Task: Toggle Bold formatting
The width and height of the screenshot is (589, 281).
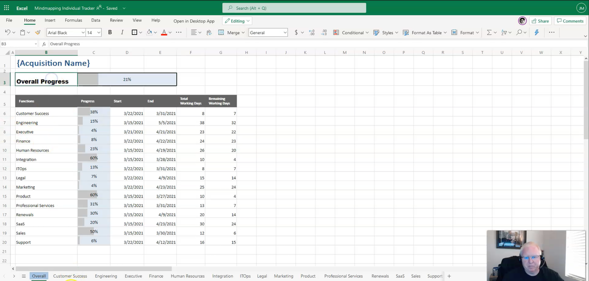Action: 109,32
